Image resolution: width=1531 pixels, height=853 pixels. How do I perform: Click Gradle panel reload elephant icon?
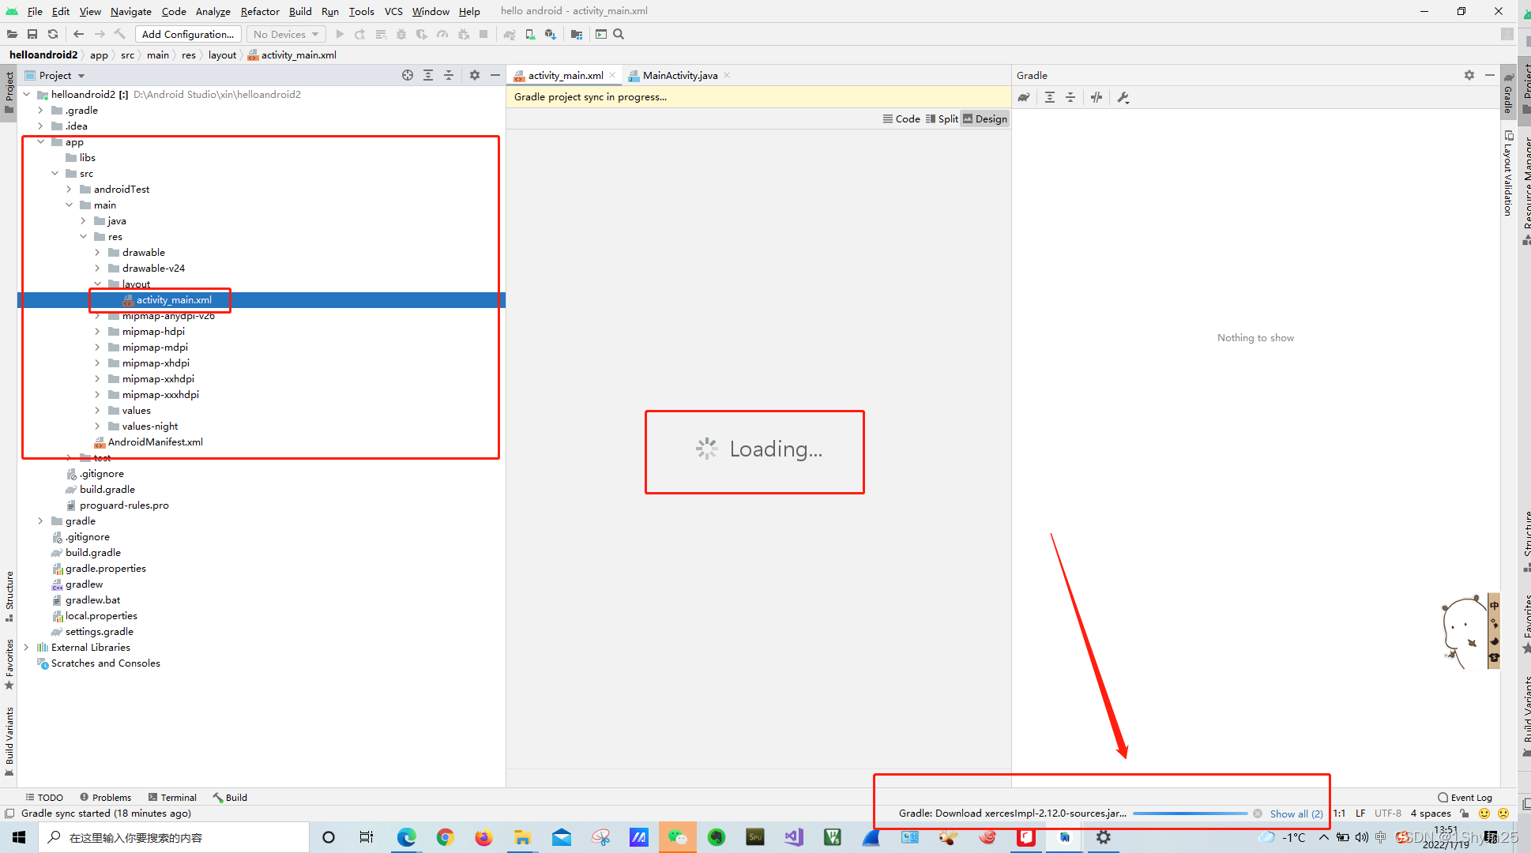click(x=1024, y=97)
